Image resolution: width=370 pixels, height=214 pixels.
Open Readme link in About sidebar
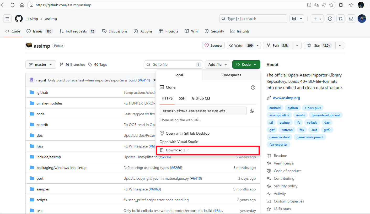277,156
